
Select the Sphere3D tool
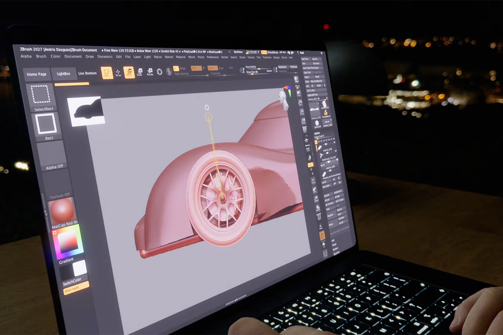(x=317, y=124)
